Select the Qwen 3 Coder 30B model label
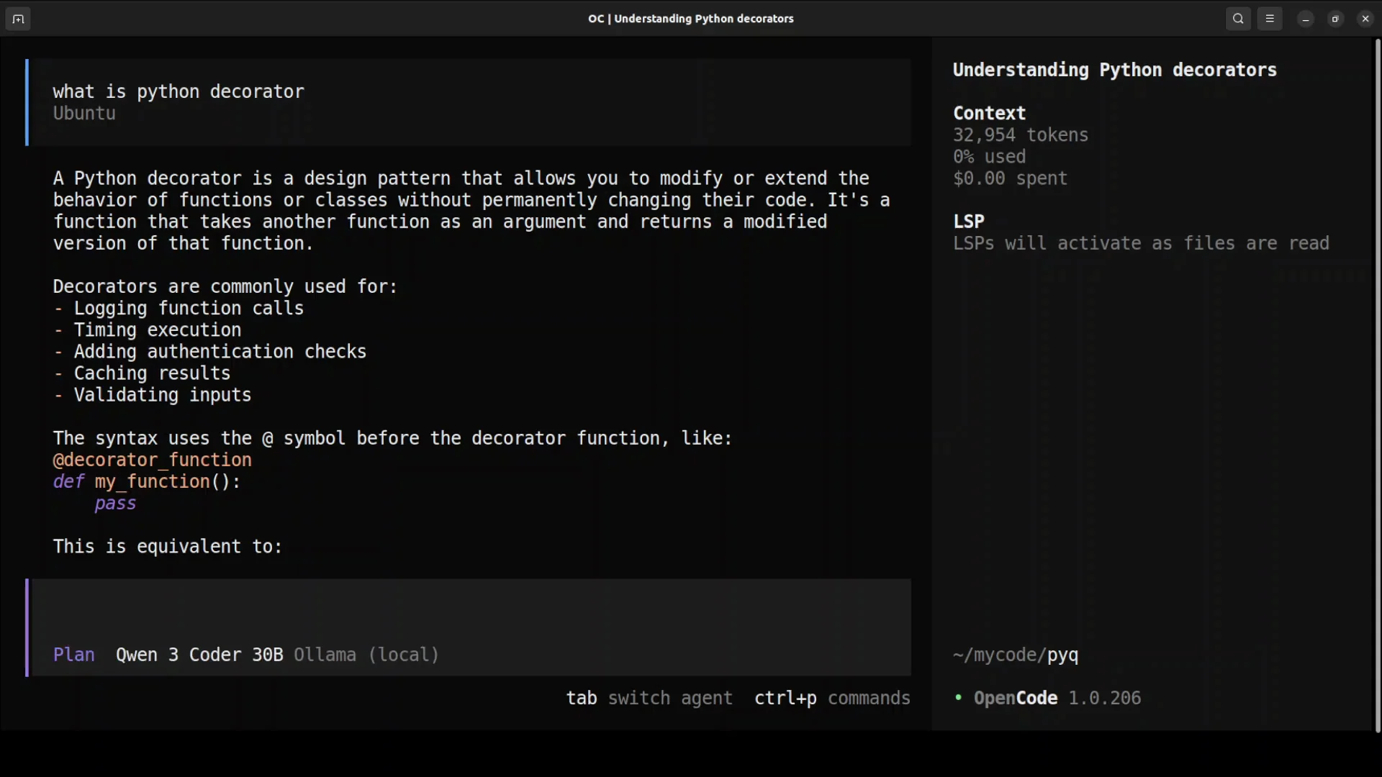The width and height of the screenshot is (1382, 777). [199, 655]
